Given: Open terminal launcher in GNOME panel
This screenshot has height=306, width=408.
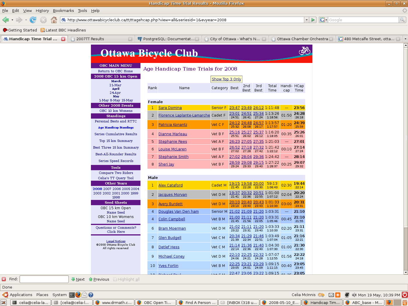Looking at the screenshot, I should (x=72, y=295).
